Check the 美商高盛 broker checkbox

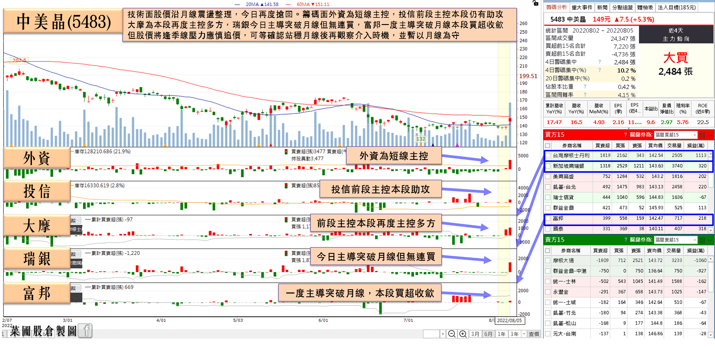pyautogui.click(x=548, y=176)
